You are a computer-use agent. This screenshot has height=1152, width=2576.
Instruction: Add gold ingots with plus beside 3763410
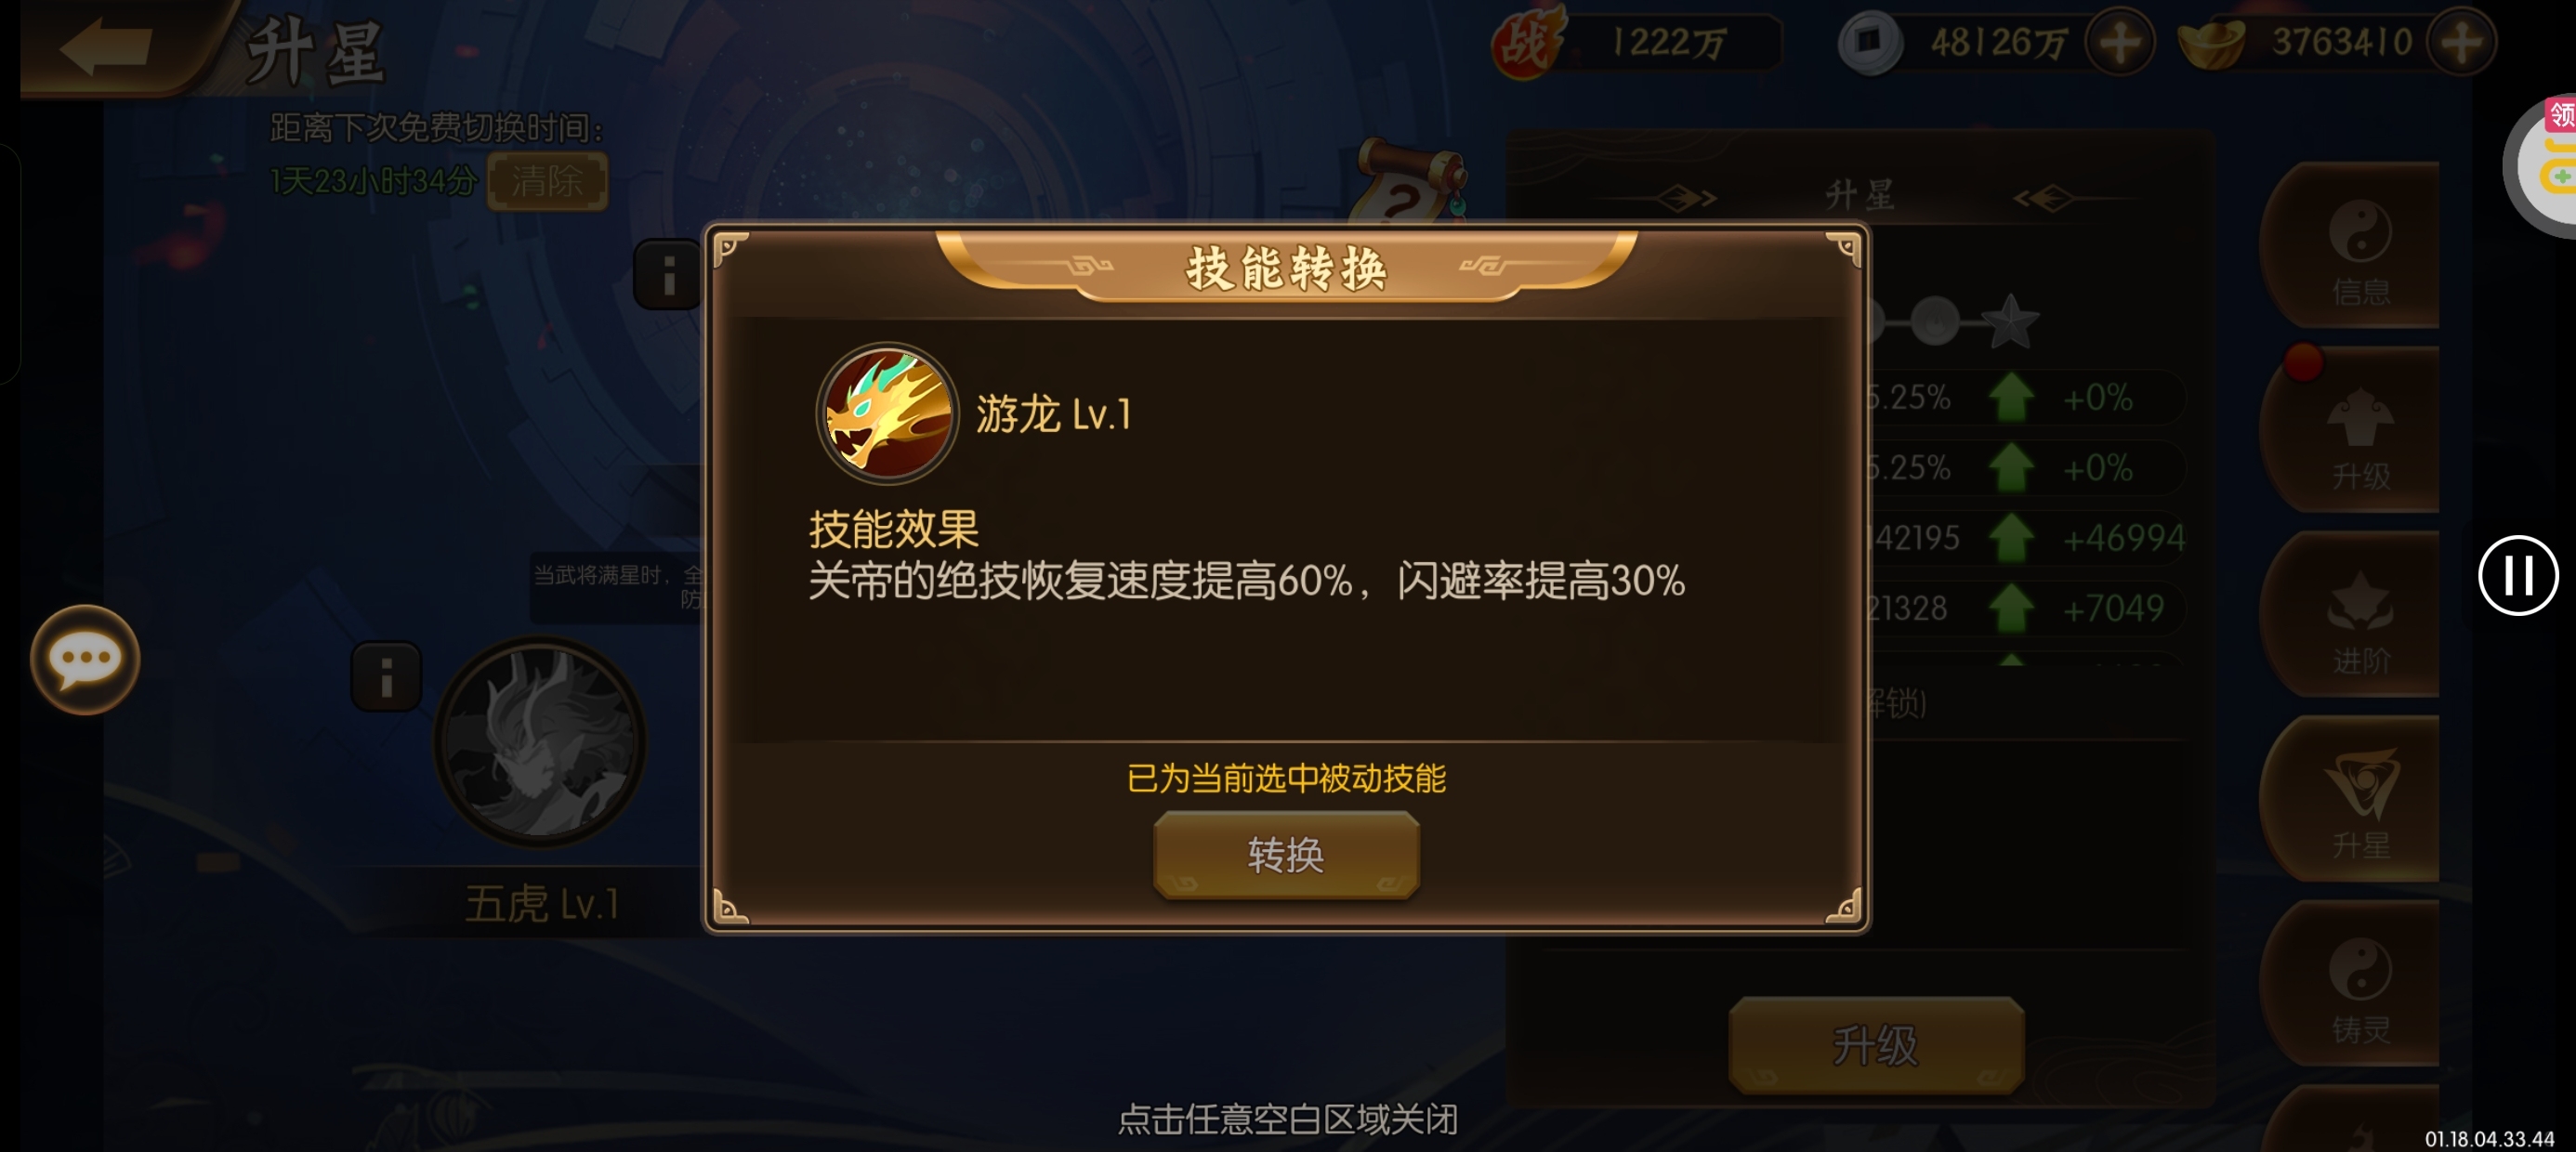click(2461, 42)
